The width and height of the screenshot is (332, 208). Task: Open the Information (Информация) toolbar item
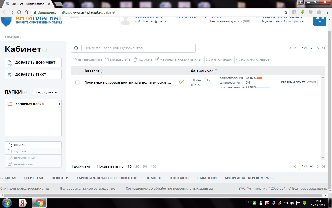tap(208, 60)
